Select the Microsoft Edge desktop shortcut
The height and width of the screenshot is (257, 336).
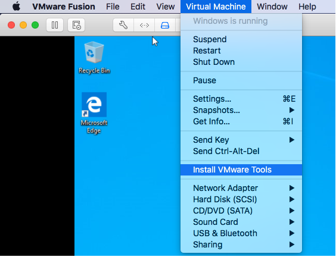94,113
